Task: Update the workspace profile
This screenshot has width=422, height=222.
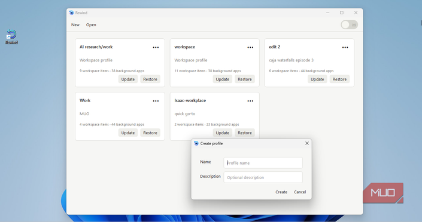Action: (x=223, y=79)
